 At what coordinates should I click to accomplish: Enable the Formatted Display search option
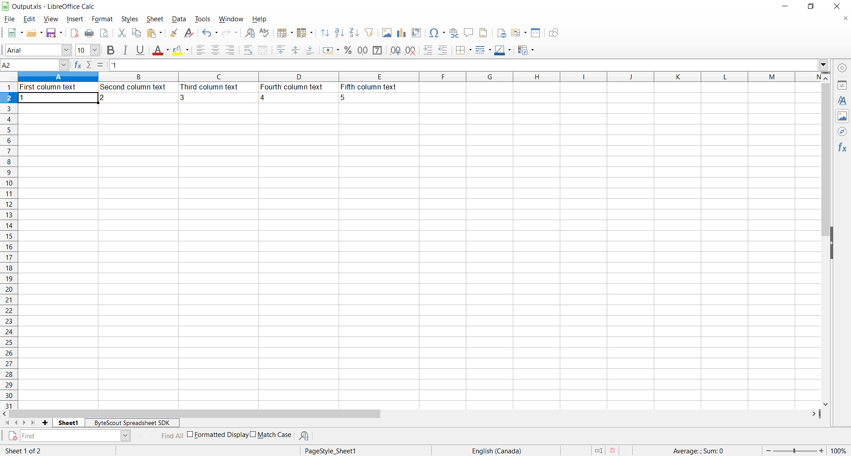(191, 435)
